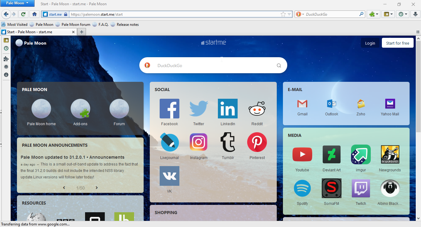Open the Release notes bookmark
The width and height of the screenshot is (421, 227).
(x=125, y=24)
